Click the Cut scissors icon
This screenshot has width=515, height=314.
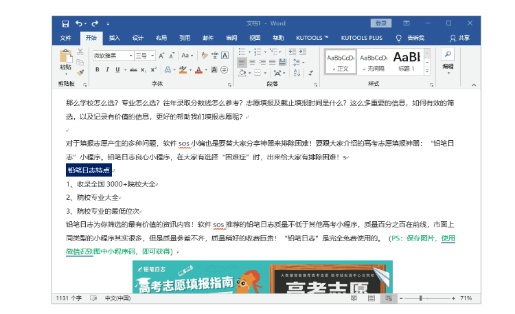[x=80, y=52]
